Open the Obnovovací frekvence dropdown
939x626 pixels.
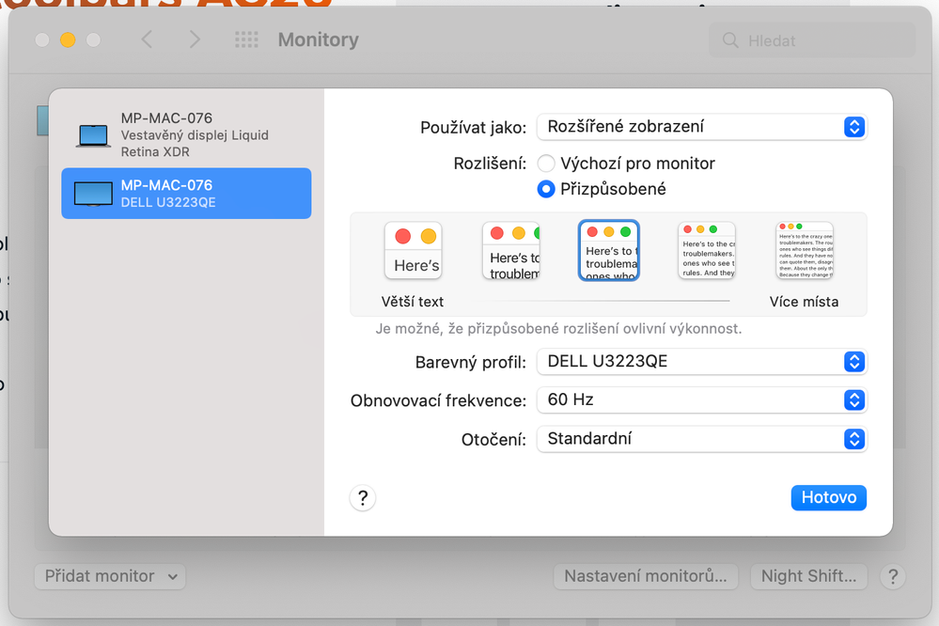click(702, 399)
